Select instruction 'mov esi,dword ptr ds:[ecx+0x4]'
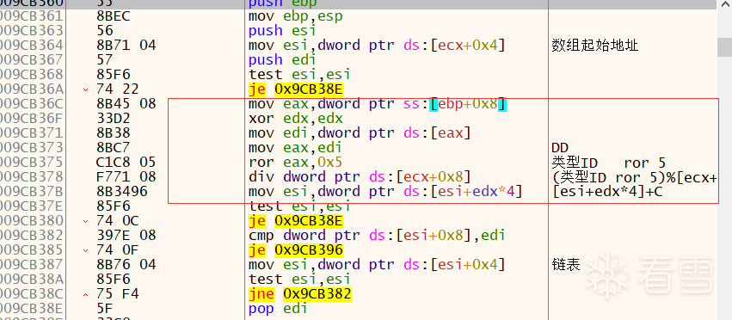Viewport: 732px width, 320px height. (x=377, y=46)
